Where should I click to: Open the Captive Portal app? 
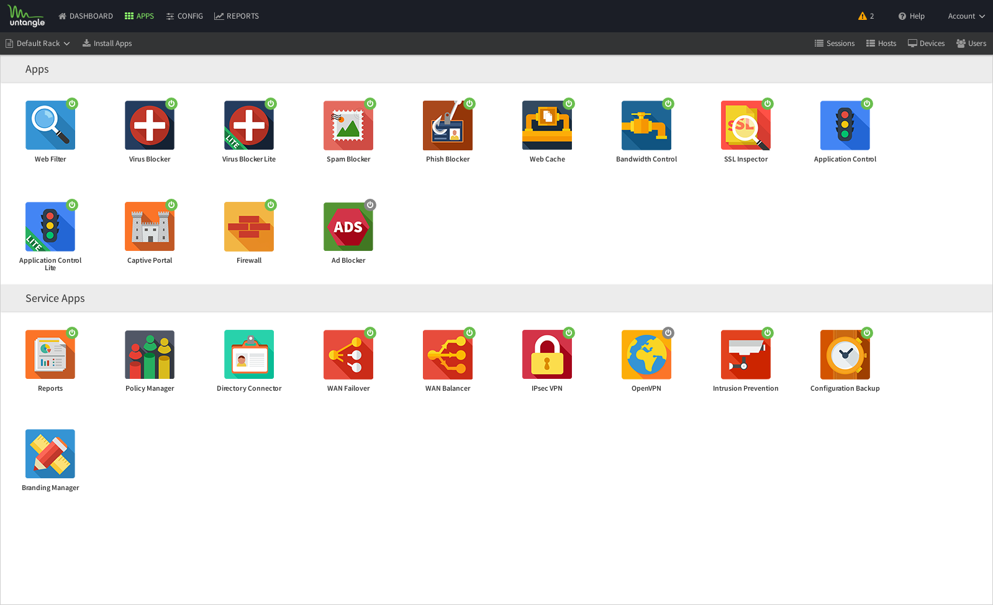150,227
